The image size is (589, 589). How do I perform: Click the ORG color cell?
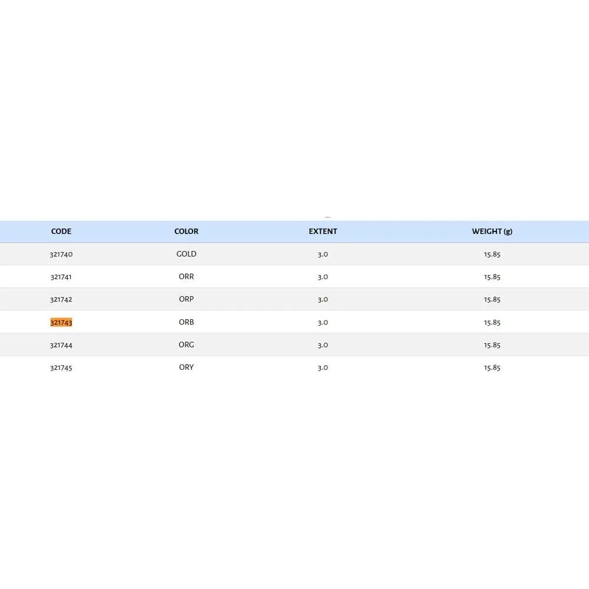[186, 345]
